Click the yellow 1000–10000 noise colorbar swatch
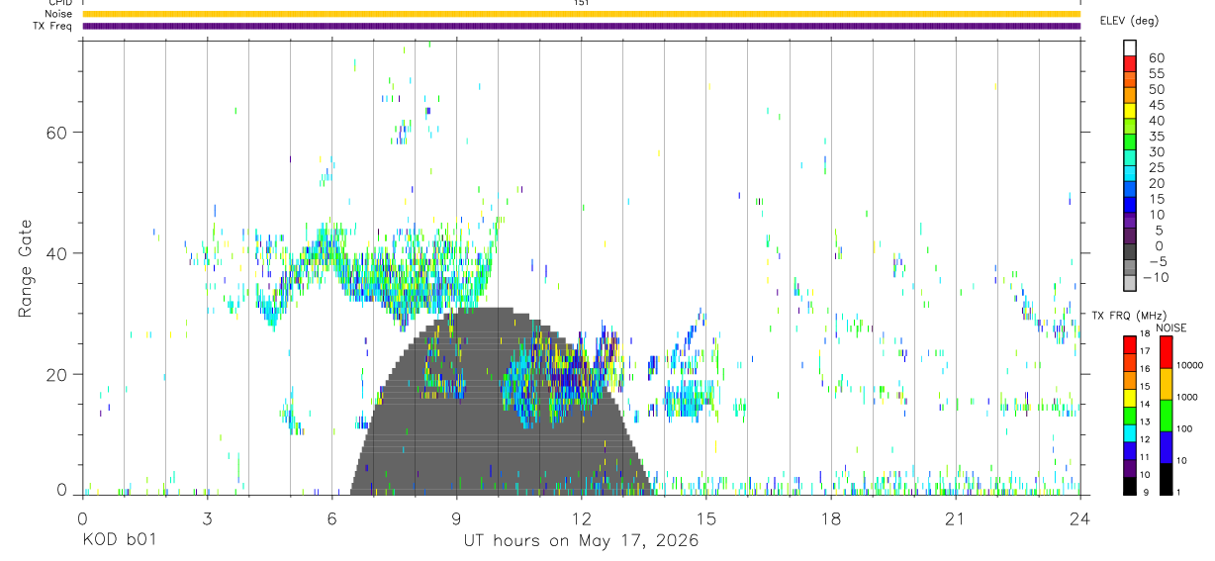1215x561 pixels. click(1165, 383)
